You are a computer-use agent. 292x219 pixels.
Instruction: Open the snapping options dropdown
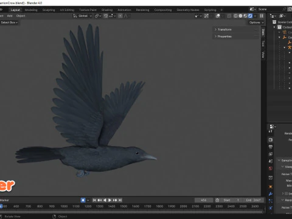click(112, 16)
